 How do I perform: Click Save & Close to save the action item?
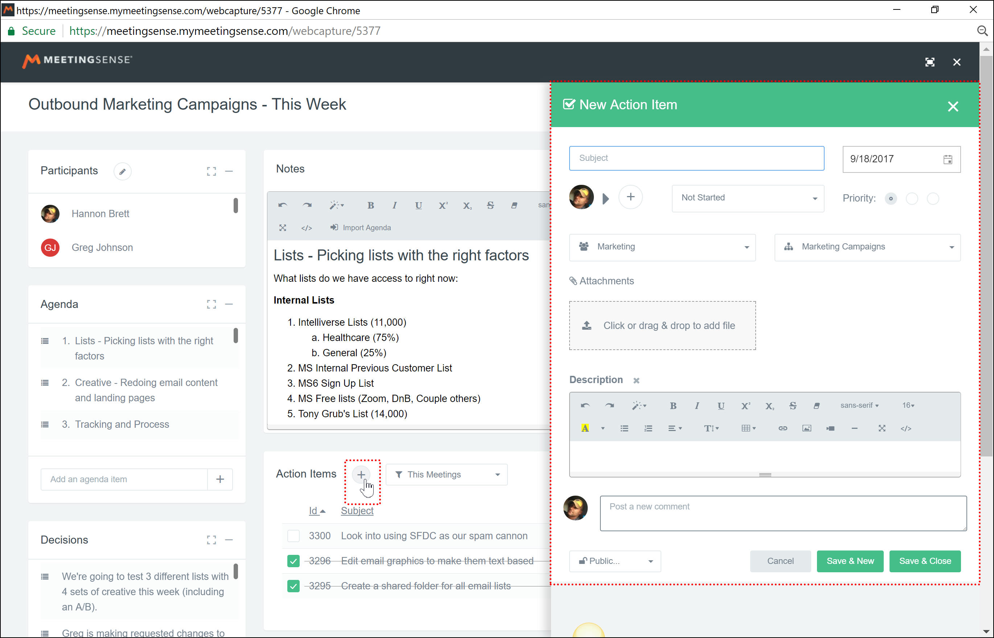(x=925, y=561)
